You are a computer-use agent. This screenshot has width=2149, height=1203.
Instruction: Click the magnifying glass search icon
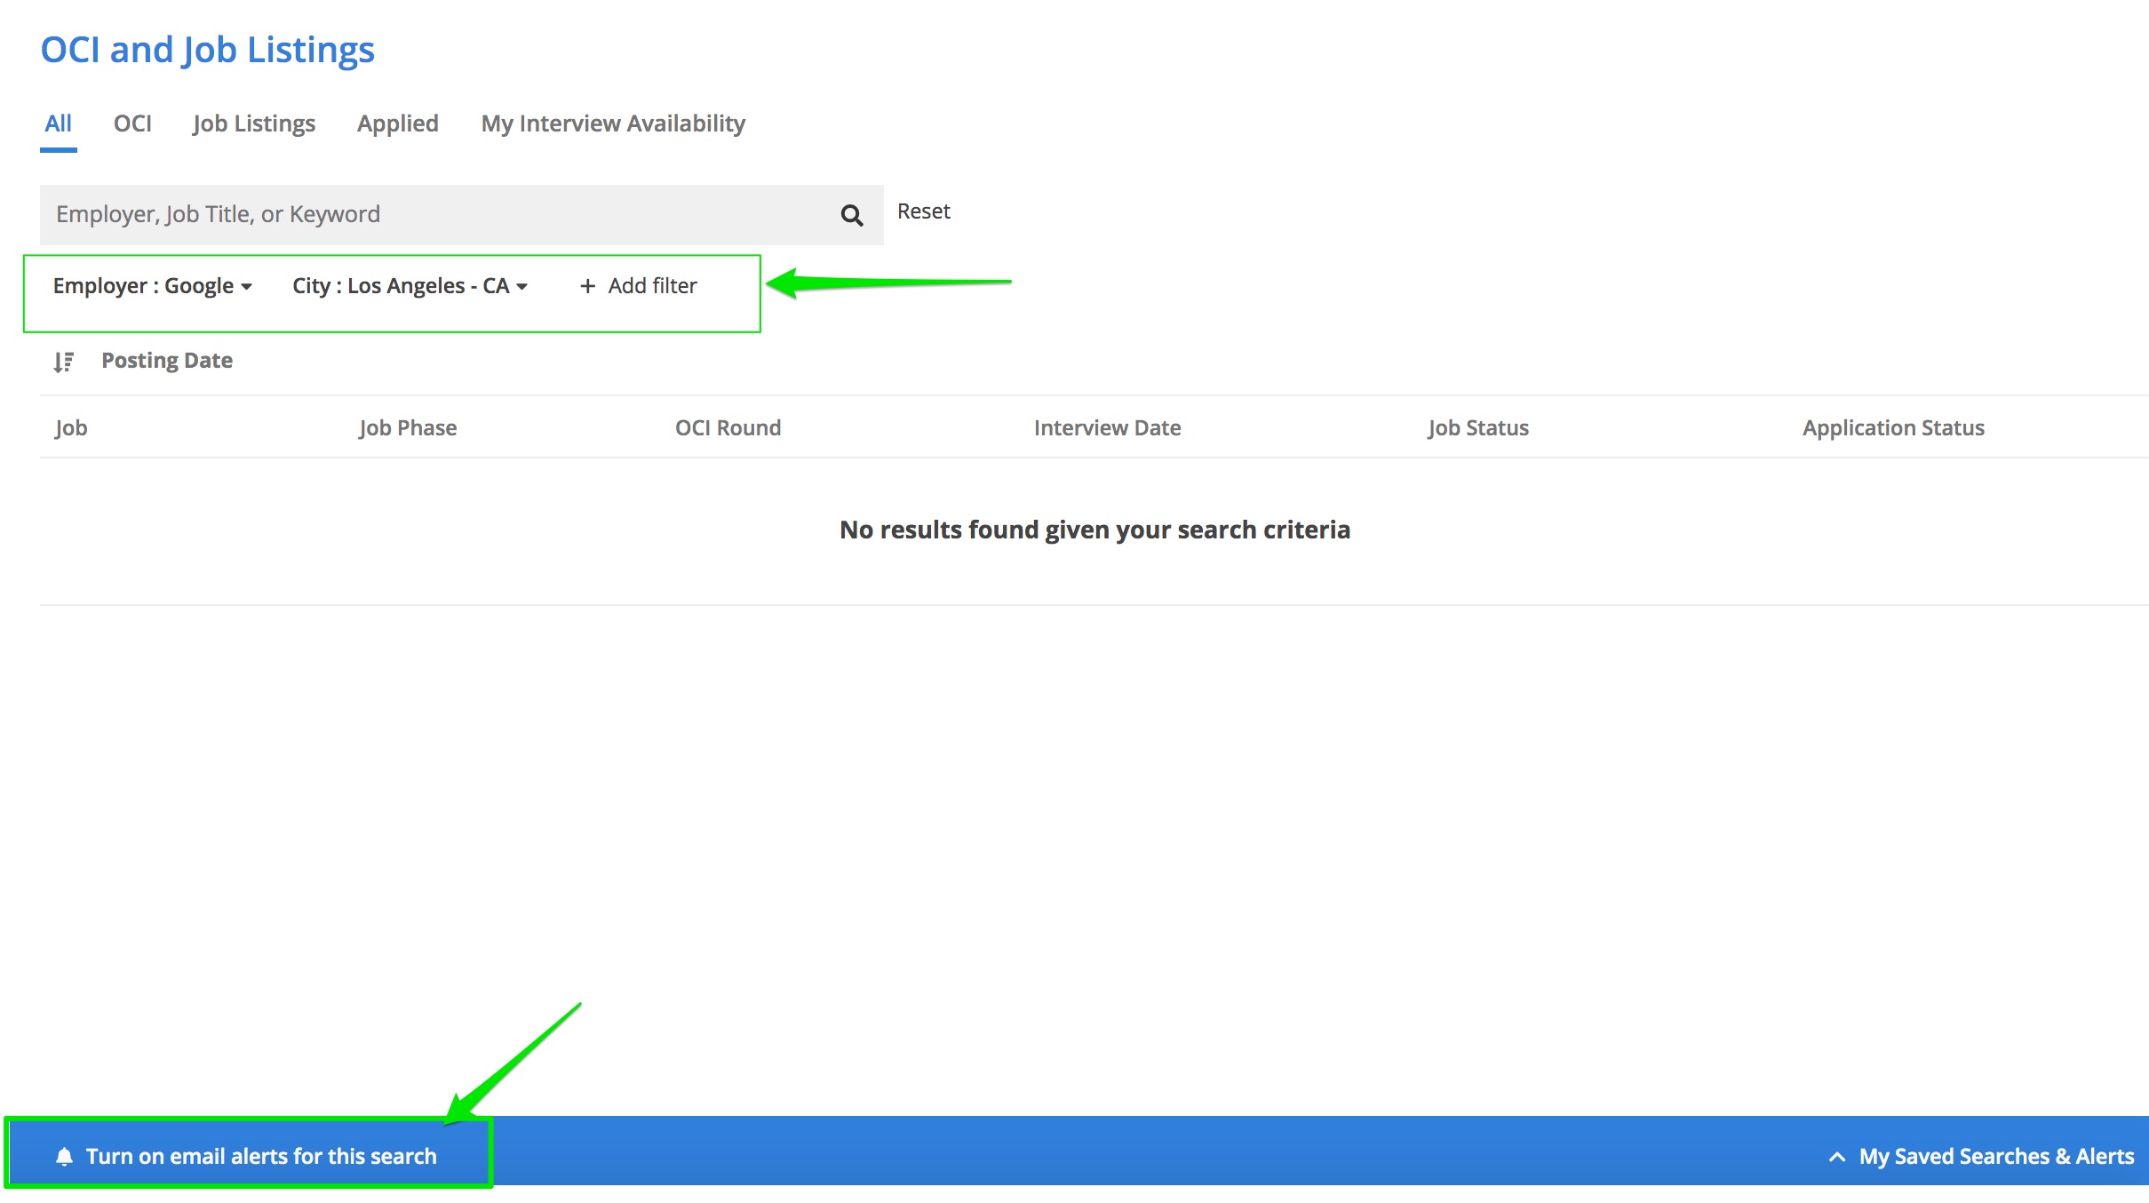[x=851, y=215]
